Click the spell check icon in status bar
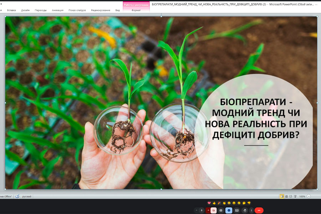Screen dimensions: 321x214 tap(17, 197)
